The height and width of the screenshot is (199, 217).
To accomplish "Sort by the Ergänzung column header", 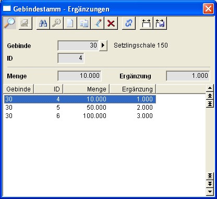I will (132, 89).
